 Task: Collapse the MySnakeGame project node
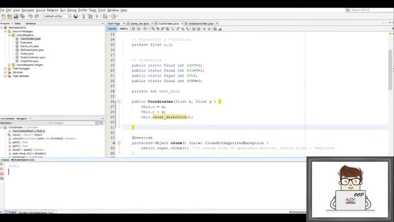(x=1, y=28)
